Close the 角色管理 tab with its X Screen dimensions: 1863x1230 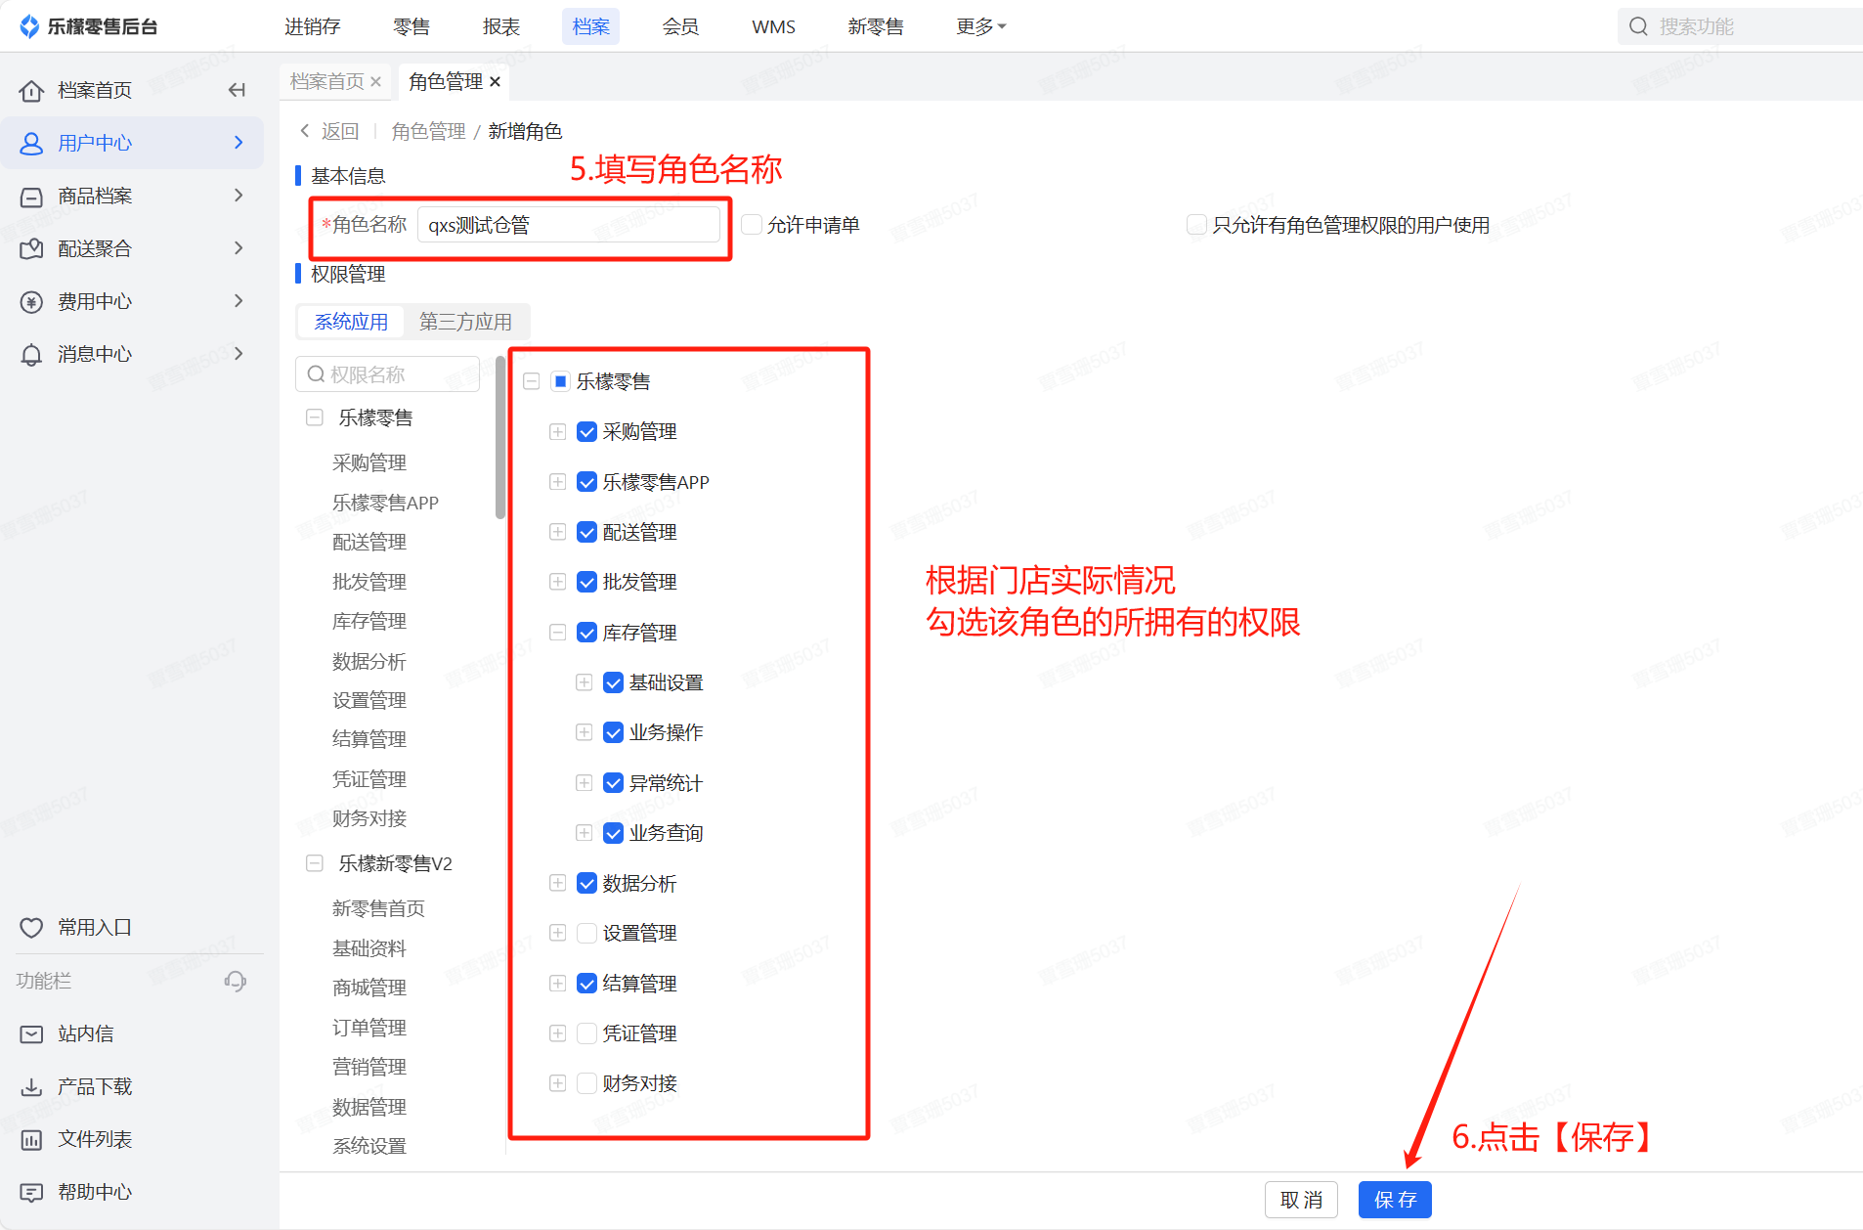pyautogui.click(x=495, y=81)
